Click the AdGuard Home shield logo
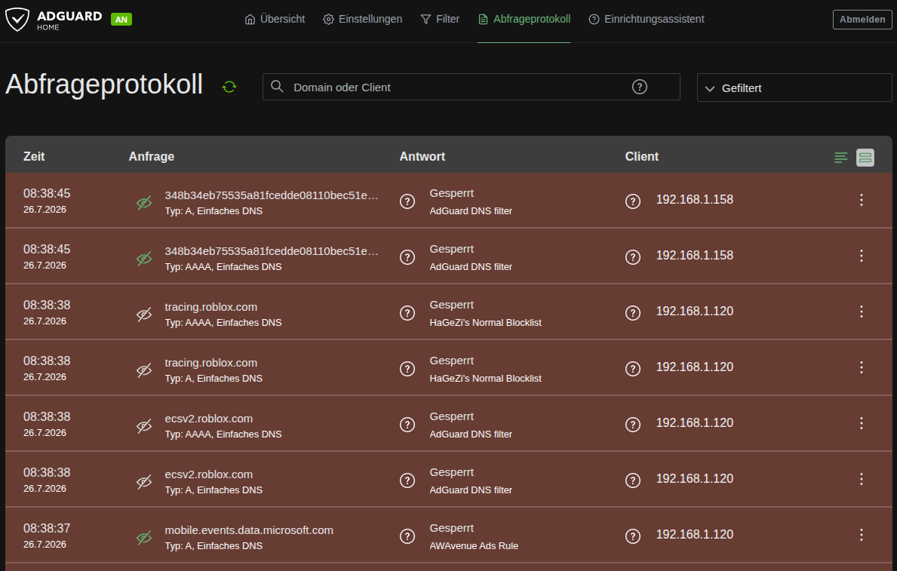The width and height of the screenshot is (897, 571). (18, 19)
